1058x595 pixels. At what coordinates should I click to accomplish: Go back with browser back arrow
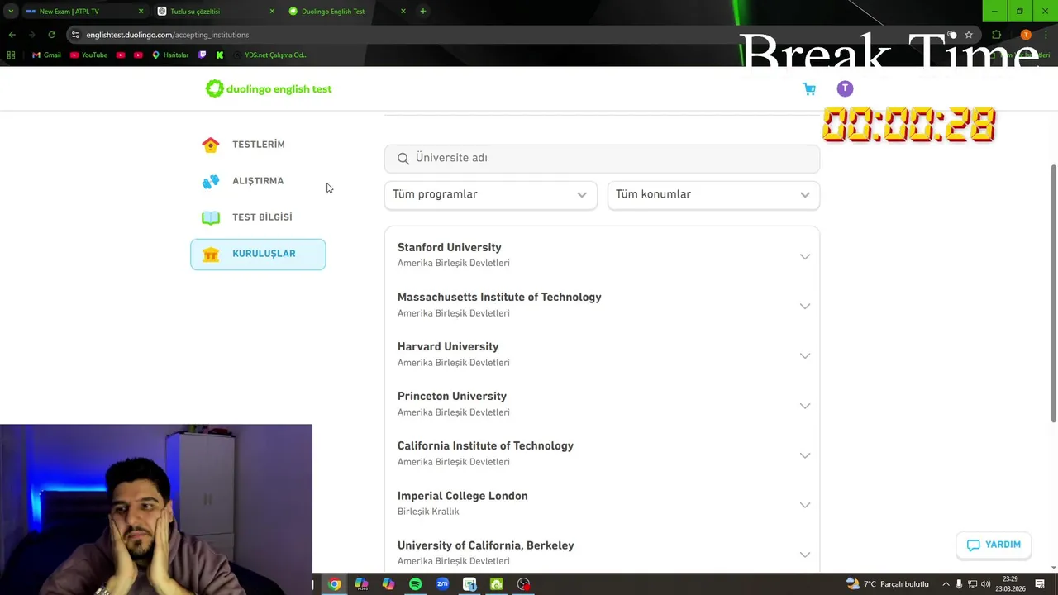[12, 35]
